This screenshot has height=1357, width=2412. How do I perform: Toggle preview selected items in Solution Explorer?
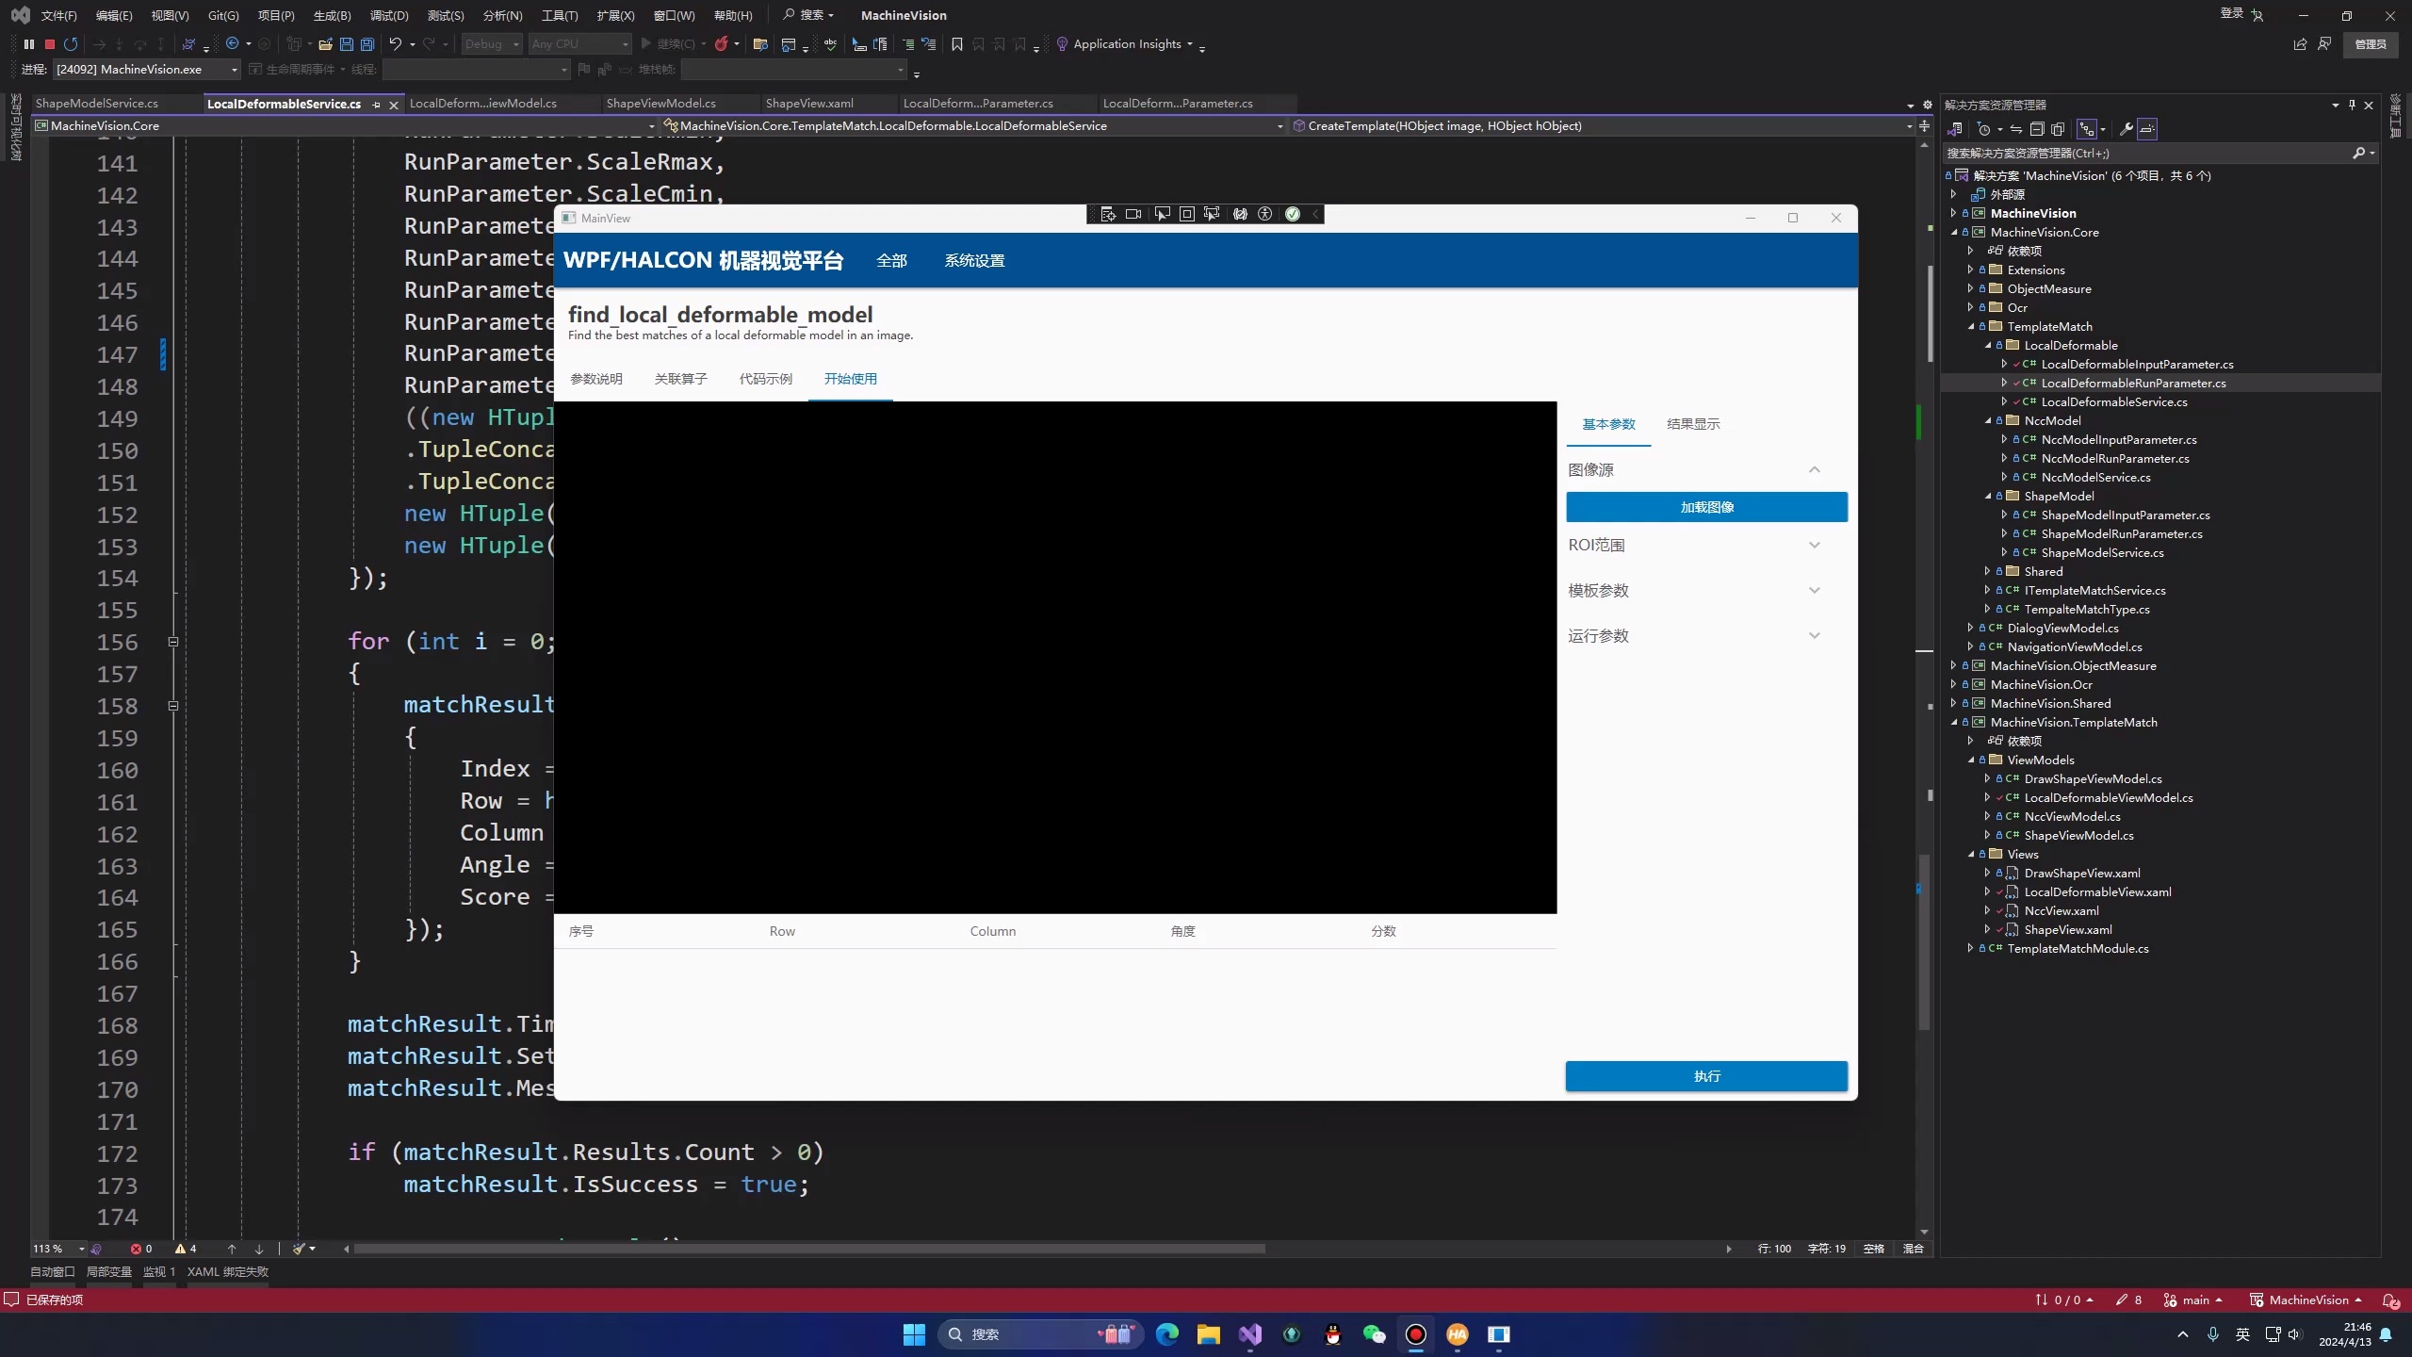[x=2147, y=129]
